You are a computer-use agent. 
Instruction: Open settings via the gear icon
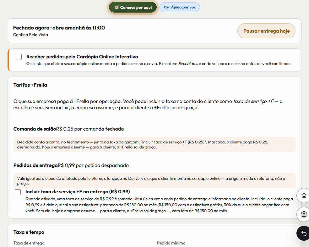click(x=304, y=214)
